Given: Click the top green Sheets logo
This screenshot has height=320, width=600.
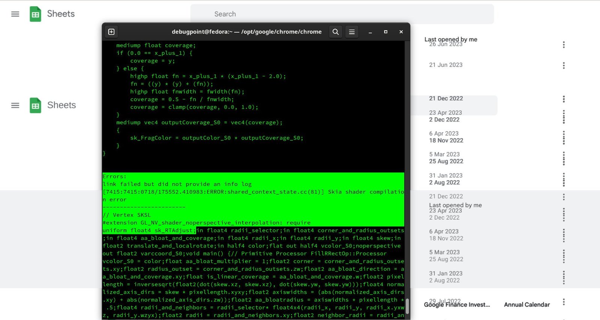Looking at the screenshot, I should (x=35, y=14).
